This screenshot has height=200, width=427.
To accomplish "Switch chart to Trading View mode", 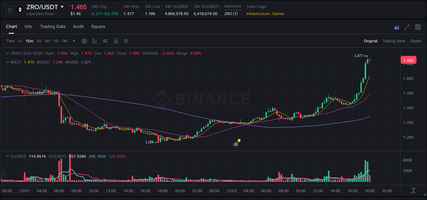I will [x=394, y=41].
